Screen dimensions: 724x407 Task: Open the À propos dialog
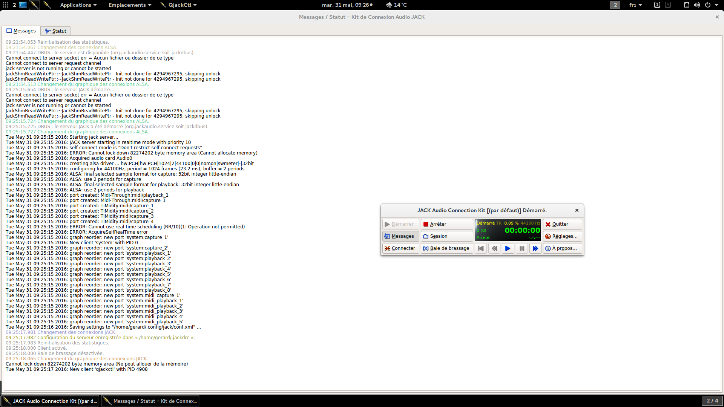pyautogui.click(x=562, y=248)
